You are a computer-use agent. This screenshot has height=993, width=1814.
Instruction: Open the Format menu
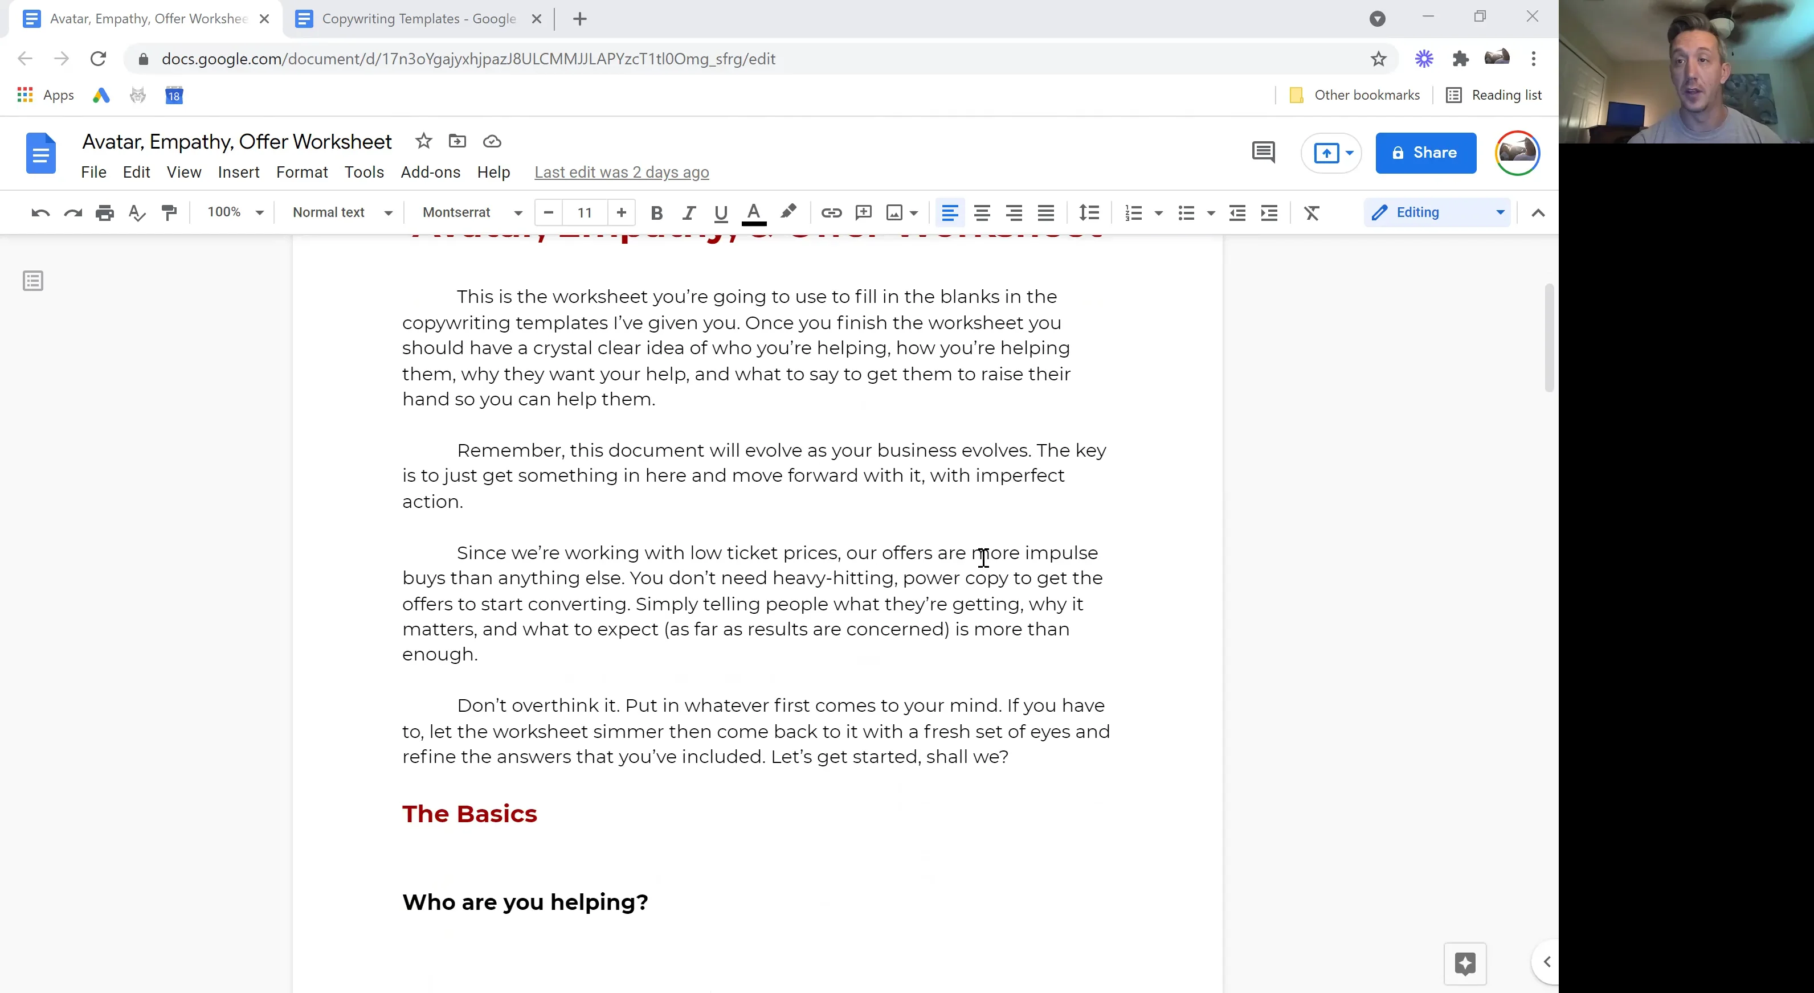pos(301,172)
